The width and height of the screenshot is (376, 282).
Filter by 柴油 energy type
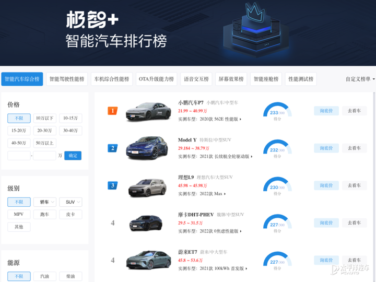click(x=70, y=276)
